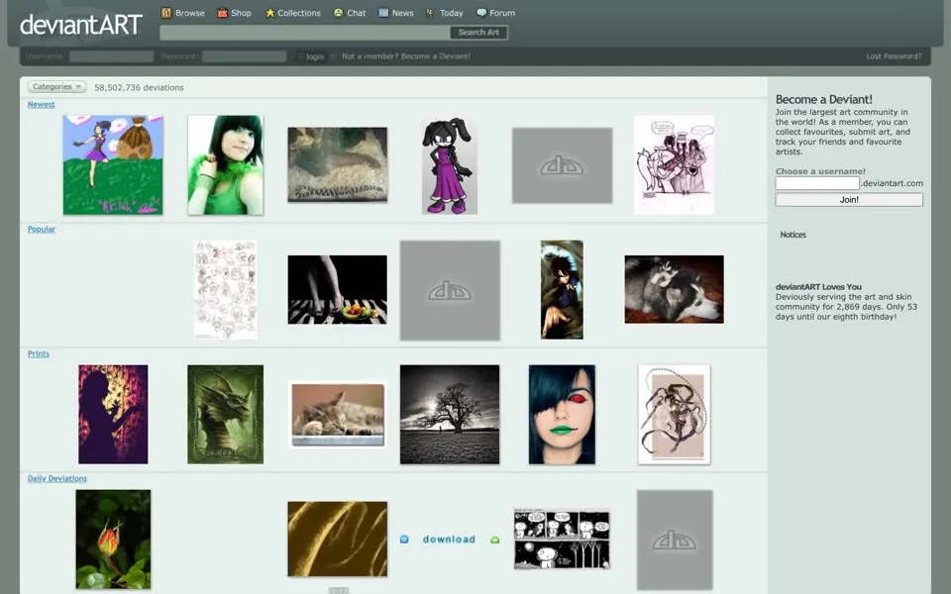The width and height of the screenshot is (951, 594).
Task: Click the Shop bag icon
Action: pos(223,13)
